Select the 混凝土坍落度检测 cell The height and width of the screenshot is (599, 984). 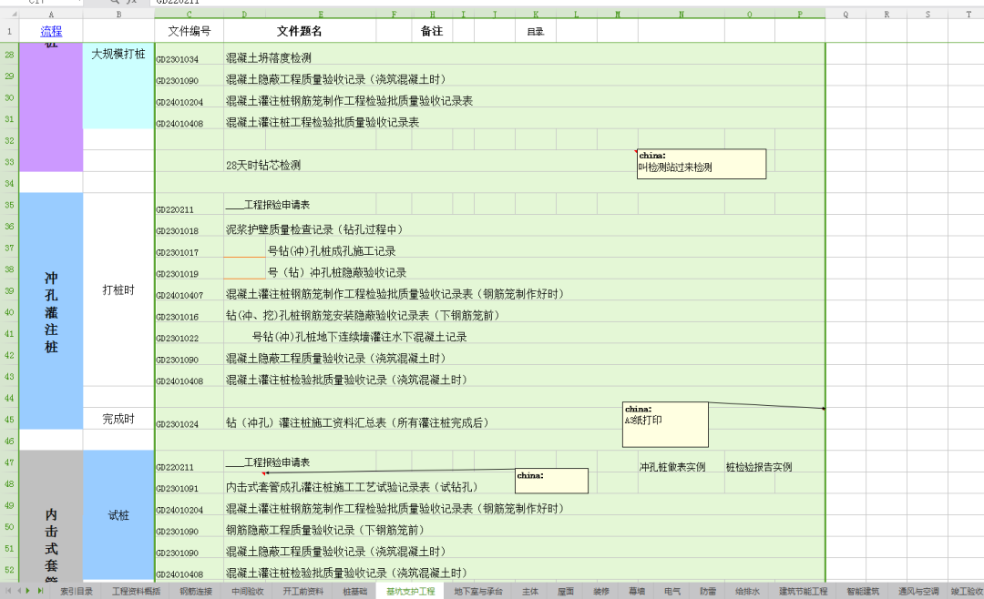269,57
